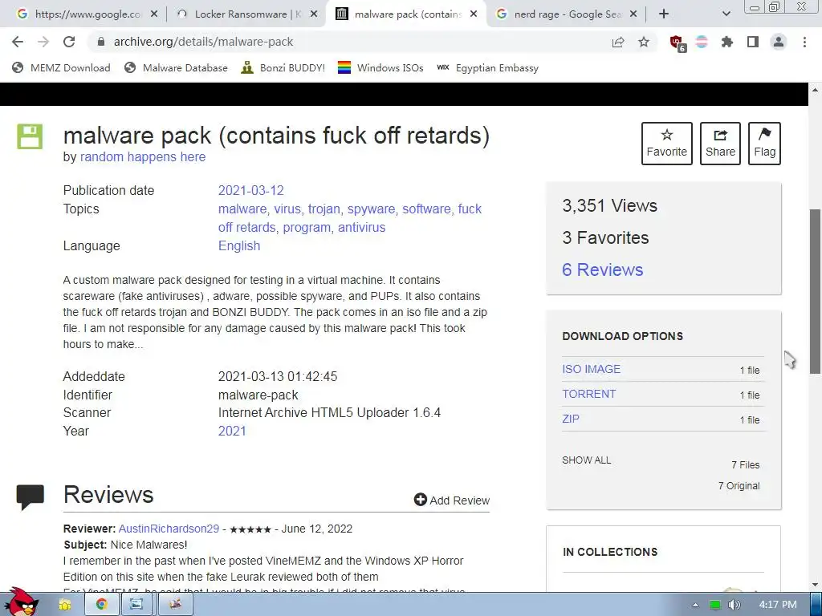Screen dimensions: 822x616
Task: Bookmark this page with the star icon
Action: 644,42
